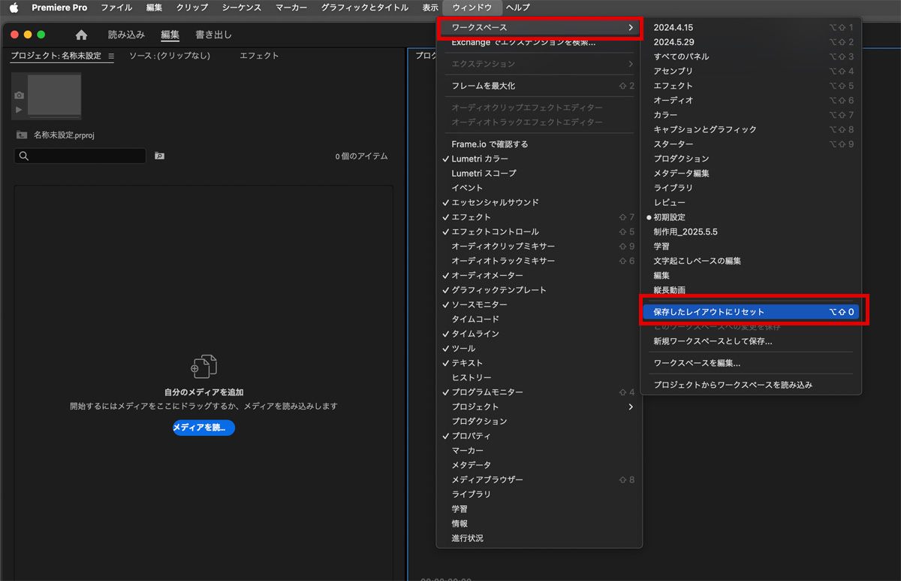The height and width of the screenshot is (581, 901).
Task: Click the メディアを読み込み blue button
Action: pos(203,428)
